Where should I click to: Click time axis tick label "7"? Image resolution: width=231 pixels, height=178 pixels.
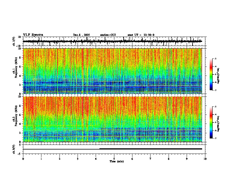pyautogui.click(x=150, y=159)
